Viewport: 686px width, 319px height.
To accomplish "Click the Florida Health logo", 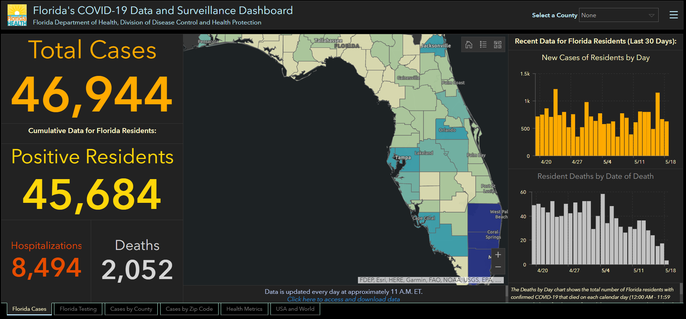I will pyautogui.click(x=17, y=15).
